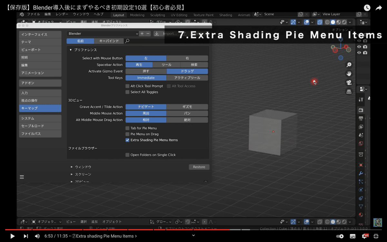Open the shading options dropdown arrow, top header
387x242 pixels.
(350, 22)
